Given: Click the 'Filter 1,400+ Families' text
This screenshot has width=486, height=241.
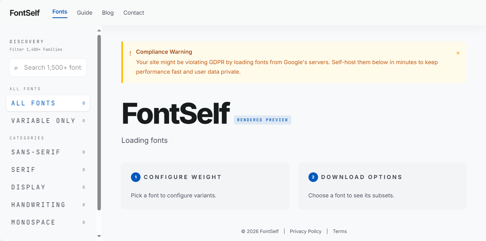Looking at the screenshot, I should 36,49.
